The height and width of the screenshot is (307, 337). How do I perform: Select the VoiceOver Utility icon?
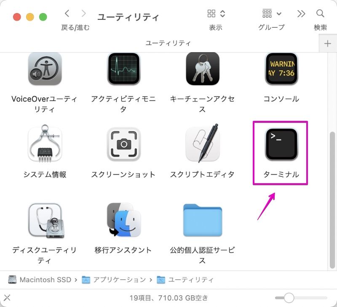(45, 69)
